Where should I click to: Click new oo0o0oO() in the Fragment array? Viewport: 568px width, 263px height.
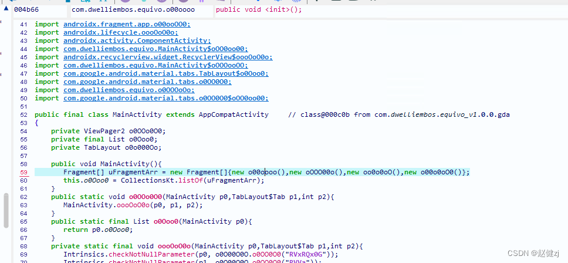(x=373, y=172)
